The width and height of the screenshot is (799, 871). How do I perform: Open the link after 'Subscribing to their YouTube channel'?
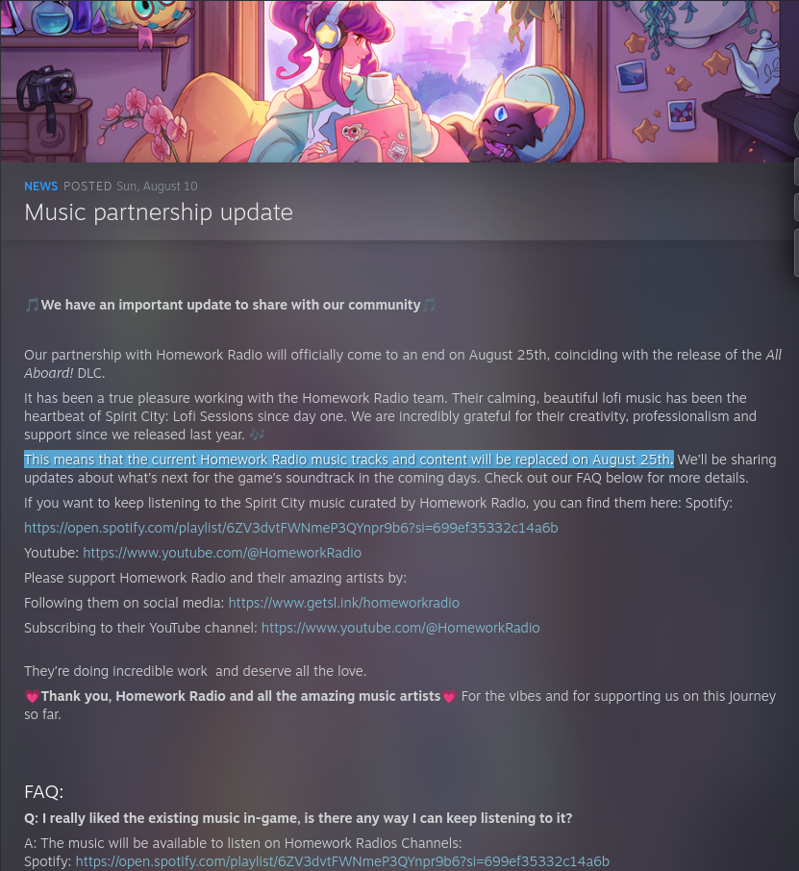pos(400,628)
